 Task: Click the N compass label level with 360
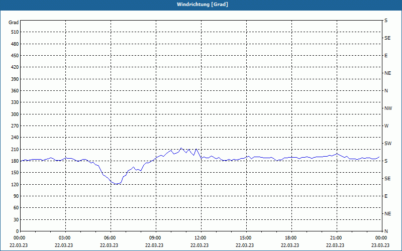pos(386,91)
